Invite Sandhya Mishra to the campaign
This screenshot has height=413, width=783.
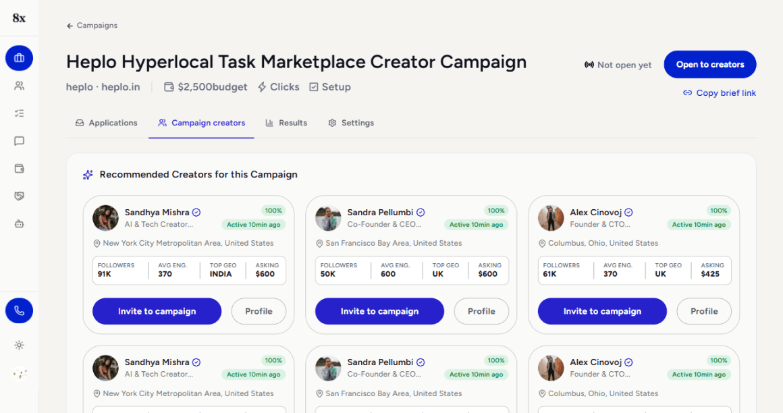tap(157, 311)
